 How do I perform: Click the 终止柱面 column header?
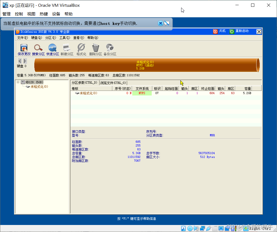(x=207, y=88)
